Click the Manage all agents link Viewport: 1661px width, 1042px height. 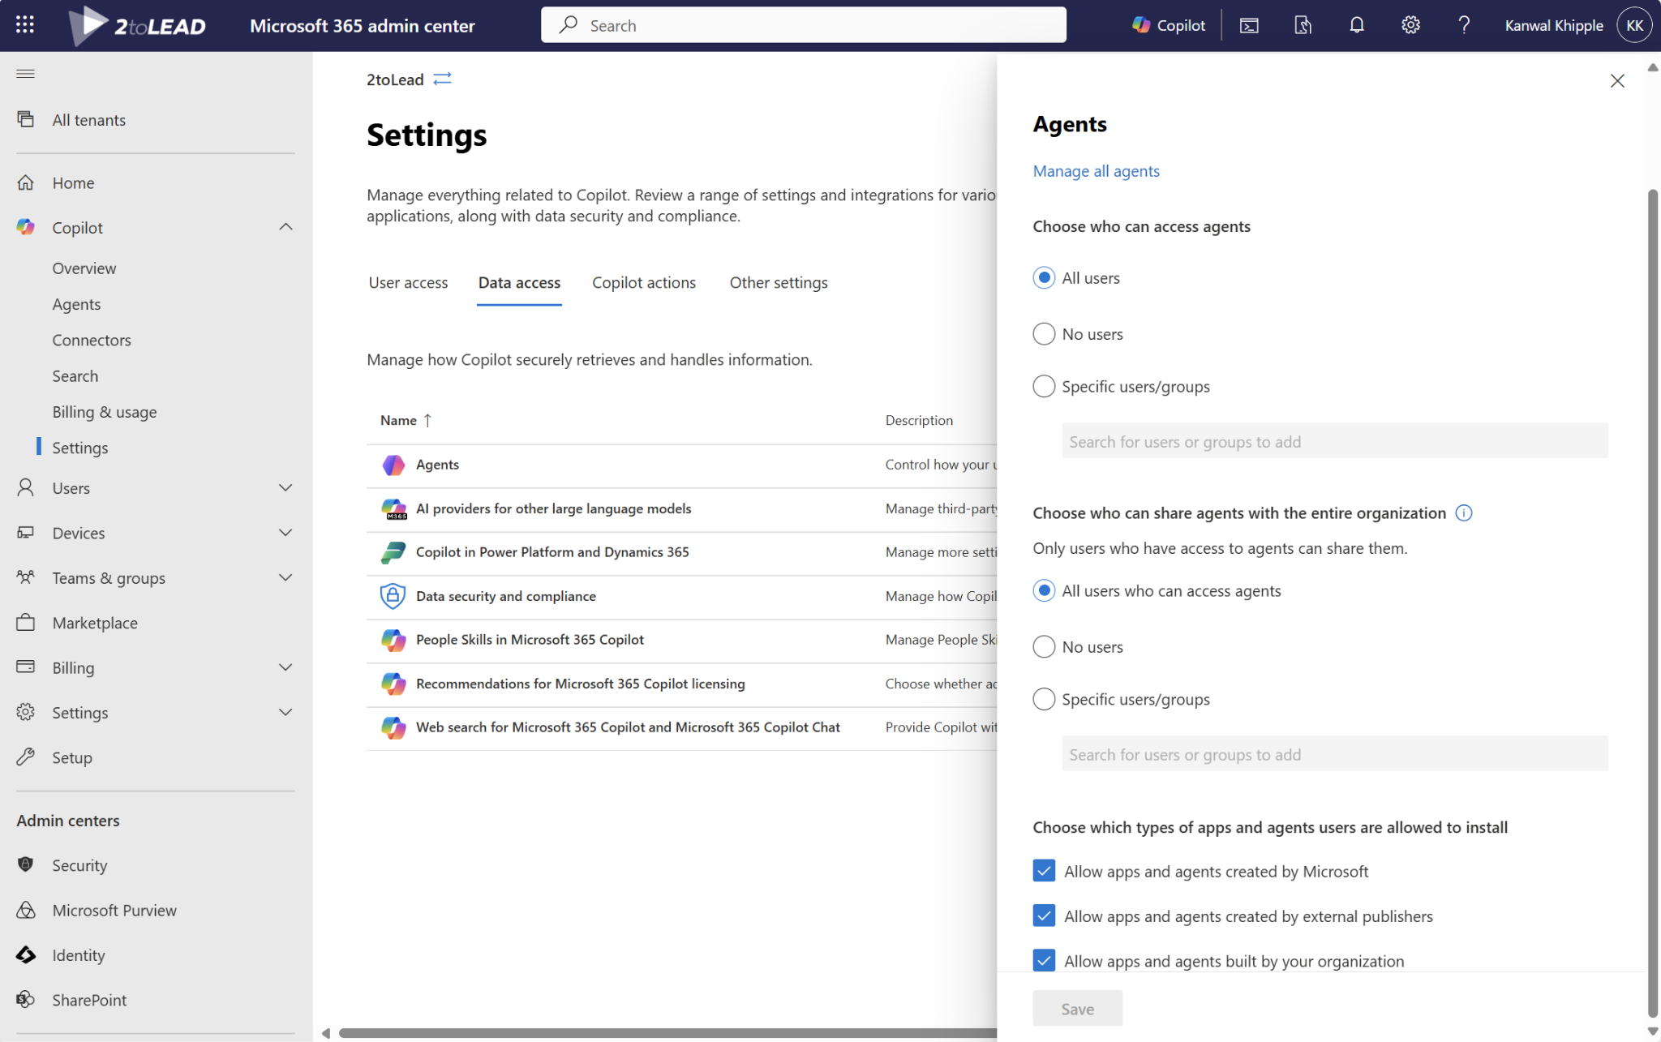1096,171
